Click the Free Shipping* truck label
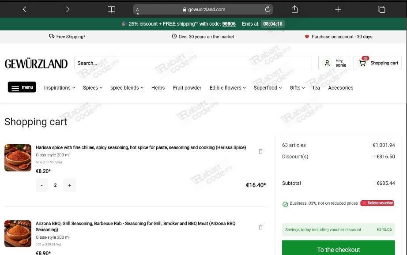The image size is (407, 255). coord(67,37)
